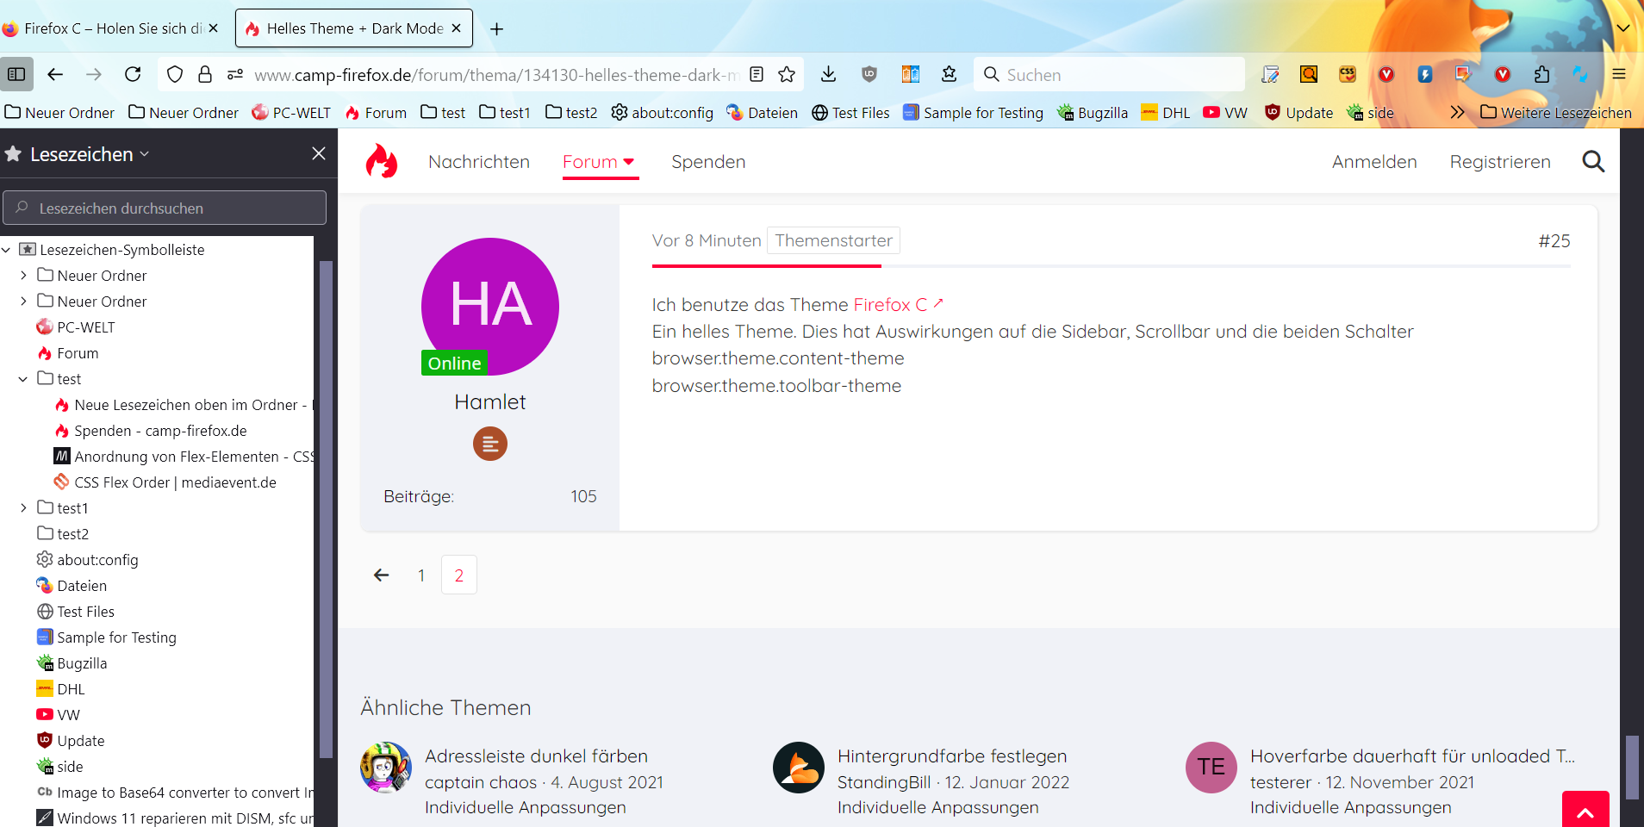The height and width of the screenshot is (827, 1644).
Task: Click the forum search magnifier icon
Action: tap(1593, 162)
